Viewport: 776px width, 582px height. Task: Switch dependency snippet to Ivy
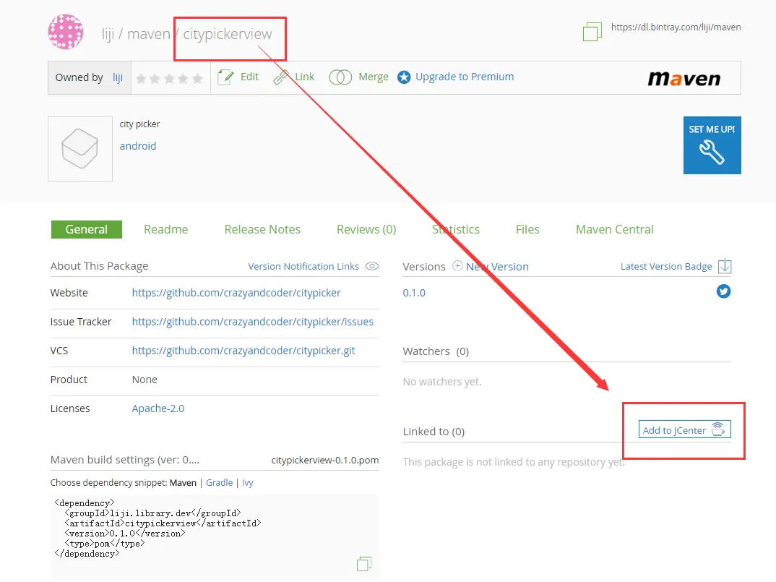(247, 482)
